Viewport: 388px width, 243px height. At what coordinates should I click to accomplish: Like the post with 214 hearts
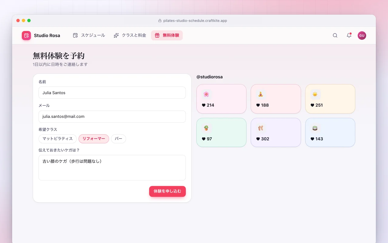tap(204, 105)
